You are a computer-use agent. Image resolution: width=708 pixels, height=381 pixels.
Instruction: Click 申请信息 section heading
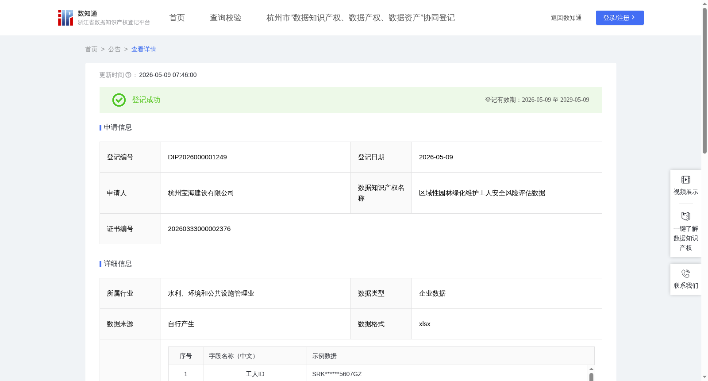pos(118,127)
